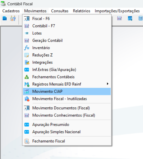Click the Inf.Extras card icon
The height and width of the screenshot is (159, 143).
(x=27, y=70)
